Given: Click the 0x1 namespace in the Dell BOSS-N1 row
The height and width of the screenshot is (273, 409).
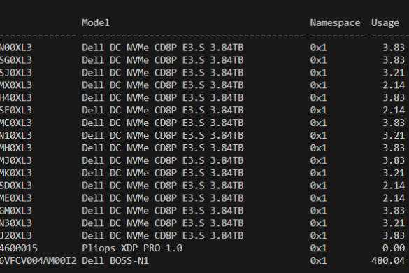Looking at the screenshot, I should 319,260.
